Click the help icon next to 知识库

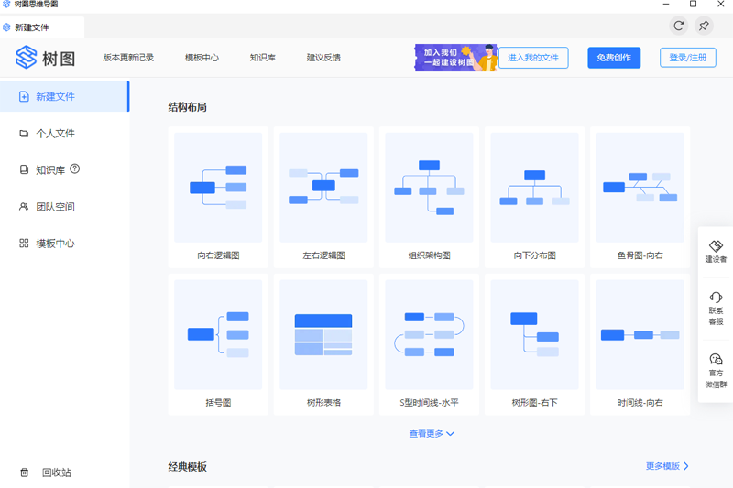(x=75, y=169)
